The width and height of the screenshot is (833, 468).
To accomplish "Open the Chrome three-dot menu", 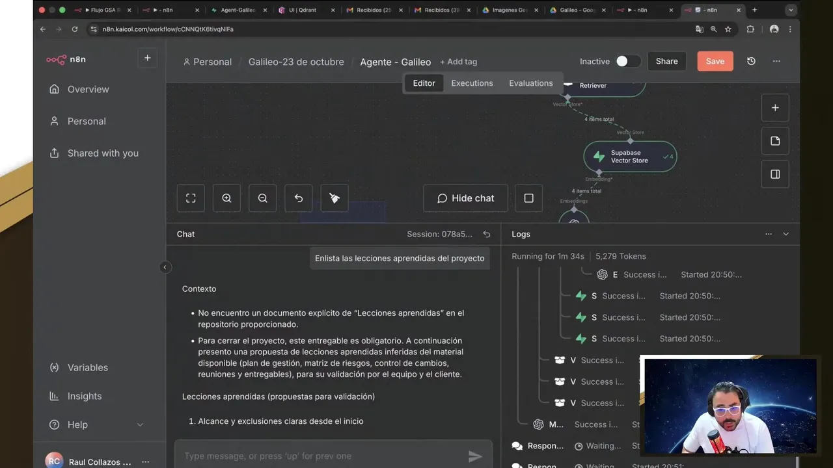I will click(x=790, y=29).
